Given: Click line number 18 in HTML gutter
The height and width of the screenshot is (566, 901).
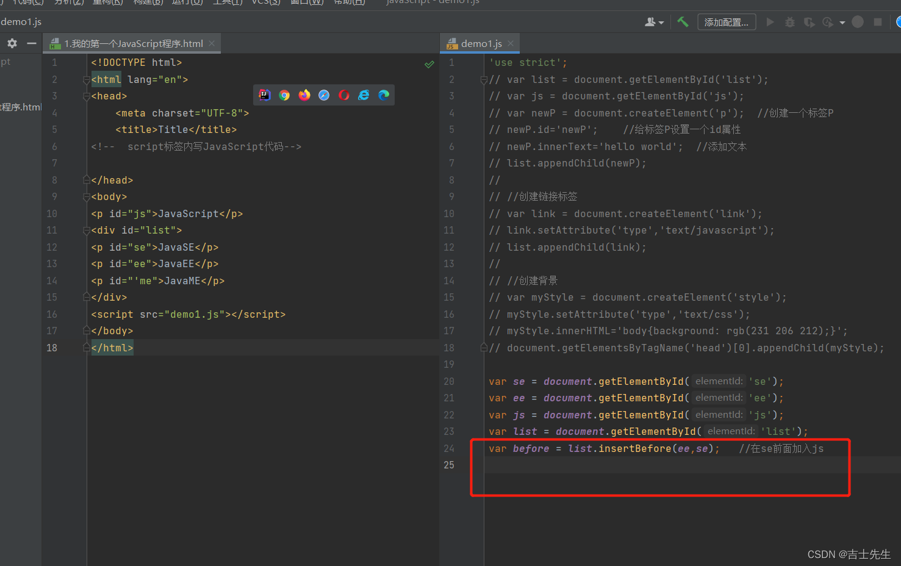Looking at the screenshot, I should [x=52, y=348].
